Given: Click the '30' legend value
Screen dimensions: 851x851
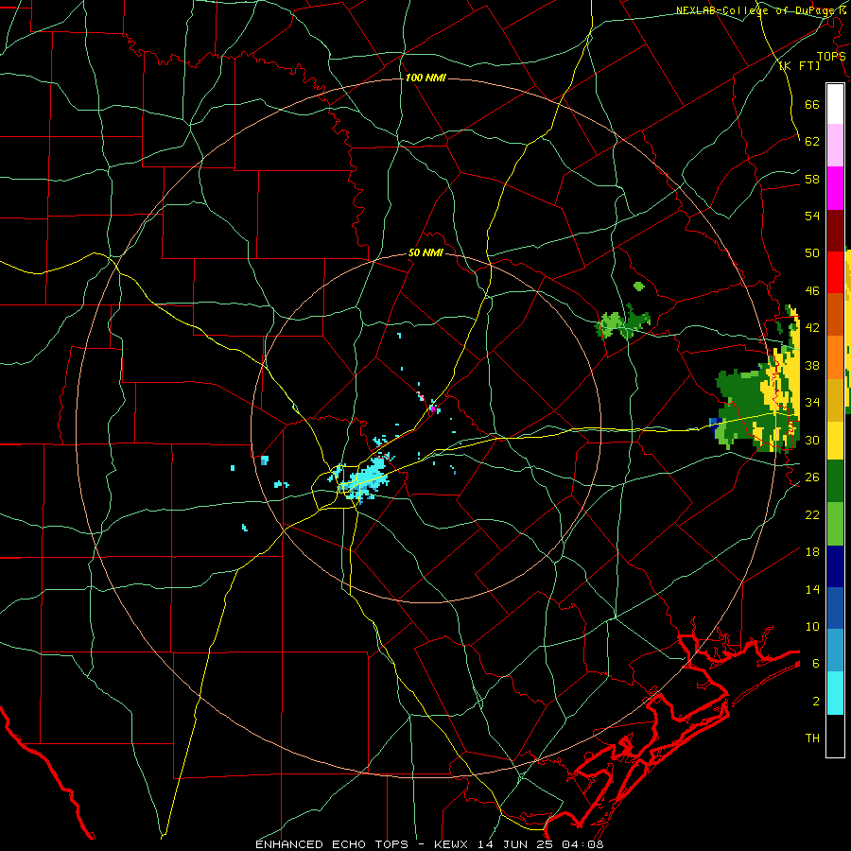Looking at the screenshot, I should click(812, 440).
